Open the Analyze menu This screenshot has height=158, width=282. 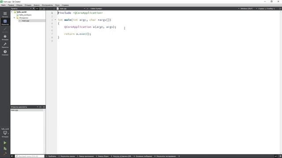(37, 5)
